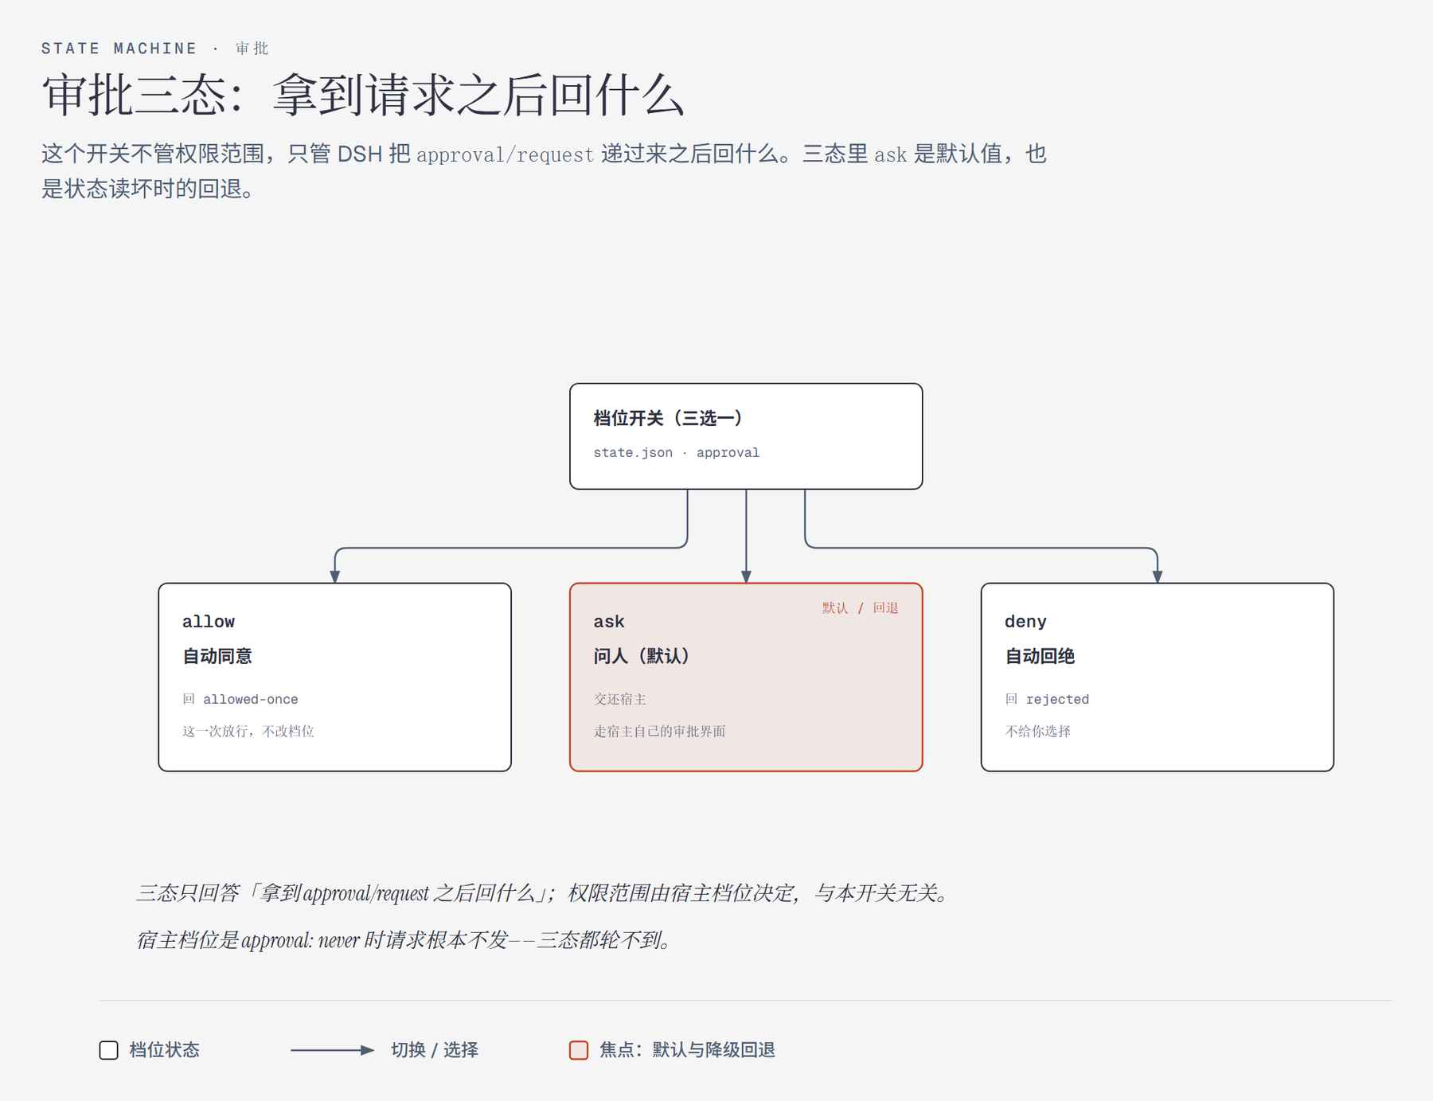Click the 'STATE MACHINE · 审批' header label
The image size is (1433, 1101).
[154, 49]
